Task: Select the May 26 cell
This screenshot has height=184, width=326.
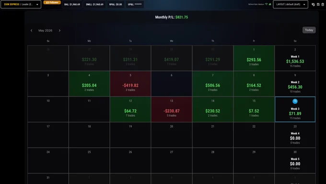Action: click(130, 160)
